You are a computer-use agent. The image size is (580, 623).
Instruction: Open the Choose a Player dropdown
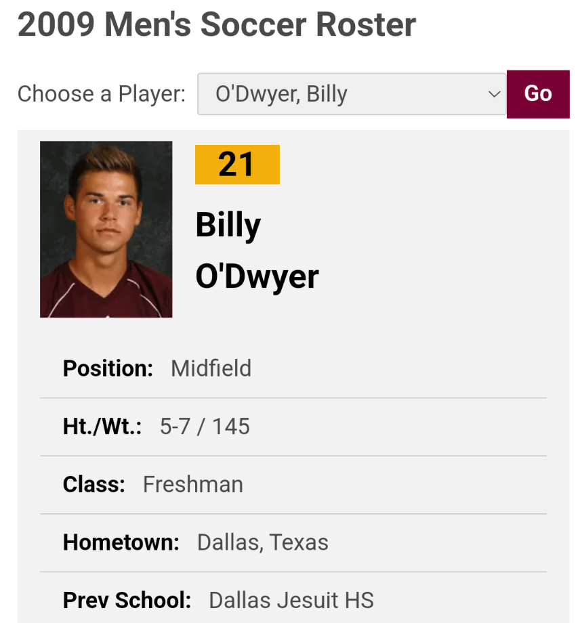click(x=351, y=94)
